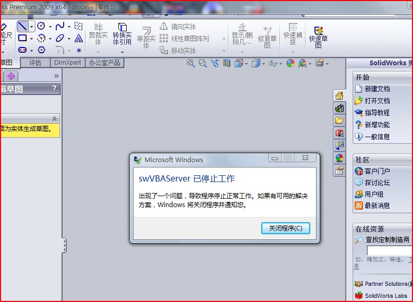Click Zoom to Fit magnifier icon

pyautogui.click(x=191, y=63)
